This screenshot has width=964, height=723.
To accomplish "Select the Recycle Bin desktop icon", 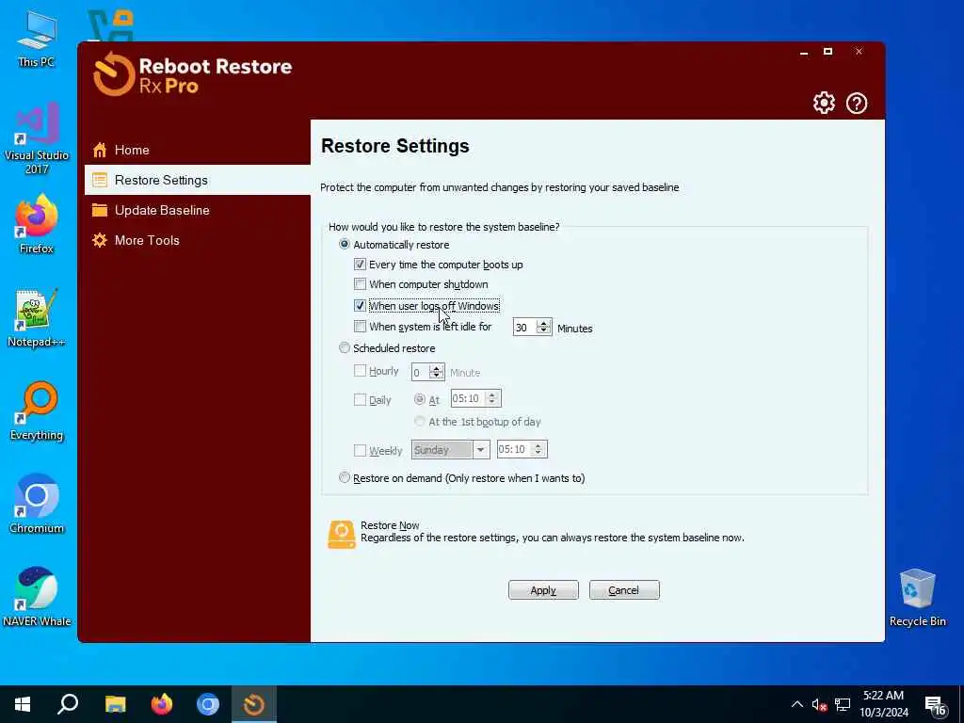I will point(917,598).
